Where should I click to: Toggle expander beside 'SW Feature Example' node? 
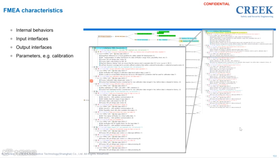coord(111,36)
